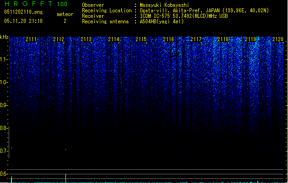Click the 'meteor' count label
Screen dimensions: 288x183
[x=65, y=14]
